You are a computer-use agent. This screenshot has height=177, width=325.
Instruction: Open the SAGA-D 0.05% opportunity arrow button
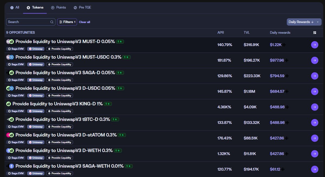click(x=314, y=76)
